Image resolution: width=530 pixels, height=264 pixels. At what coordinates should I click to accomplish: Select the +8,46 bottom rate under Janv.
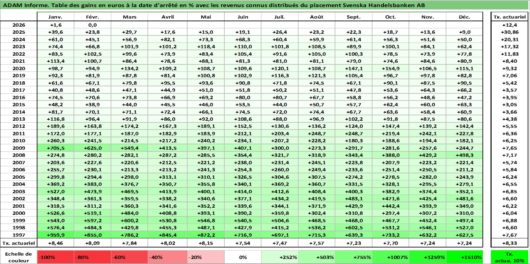pos(55,243)
